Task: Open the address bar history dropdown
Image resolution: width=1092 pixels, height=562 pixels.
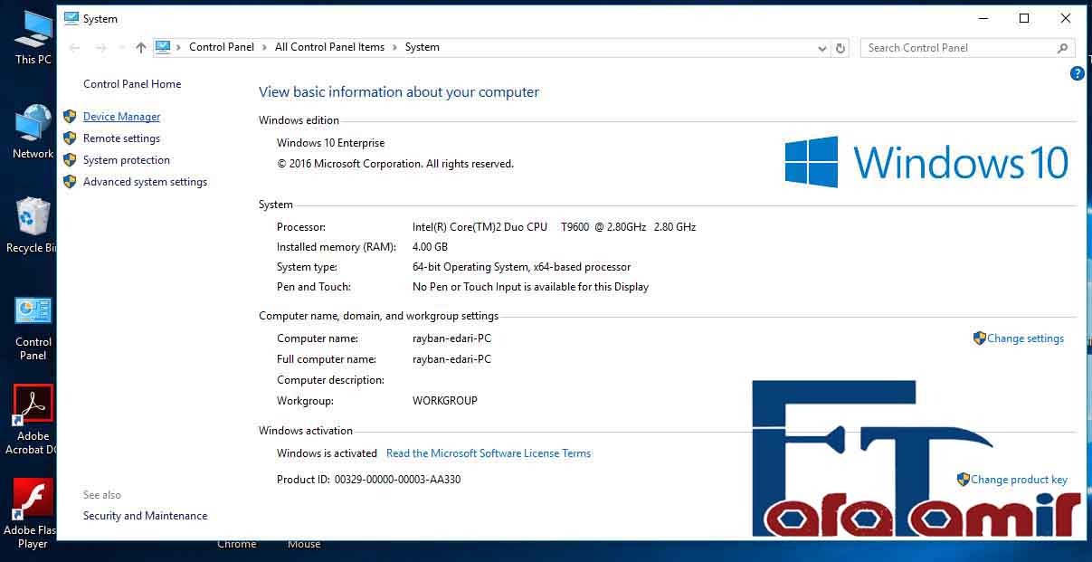Action: 822,48
